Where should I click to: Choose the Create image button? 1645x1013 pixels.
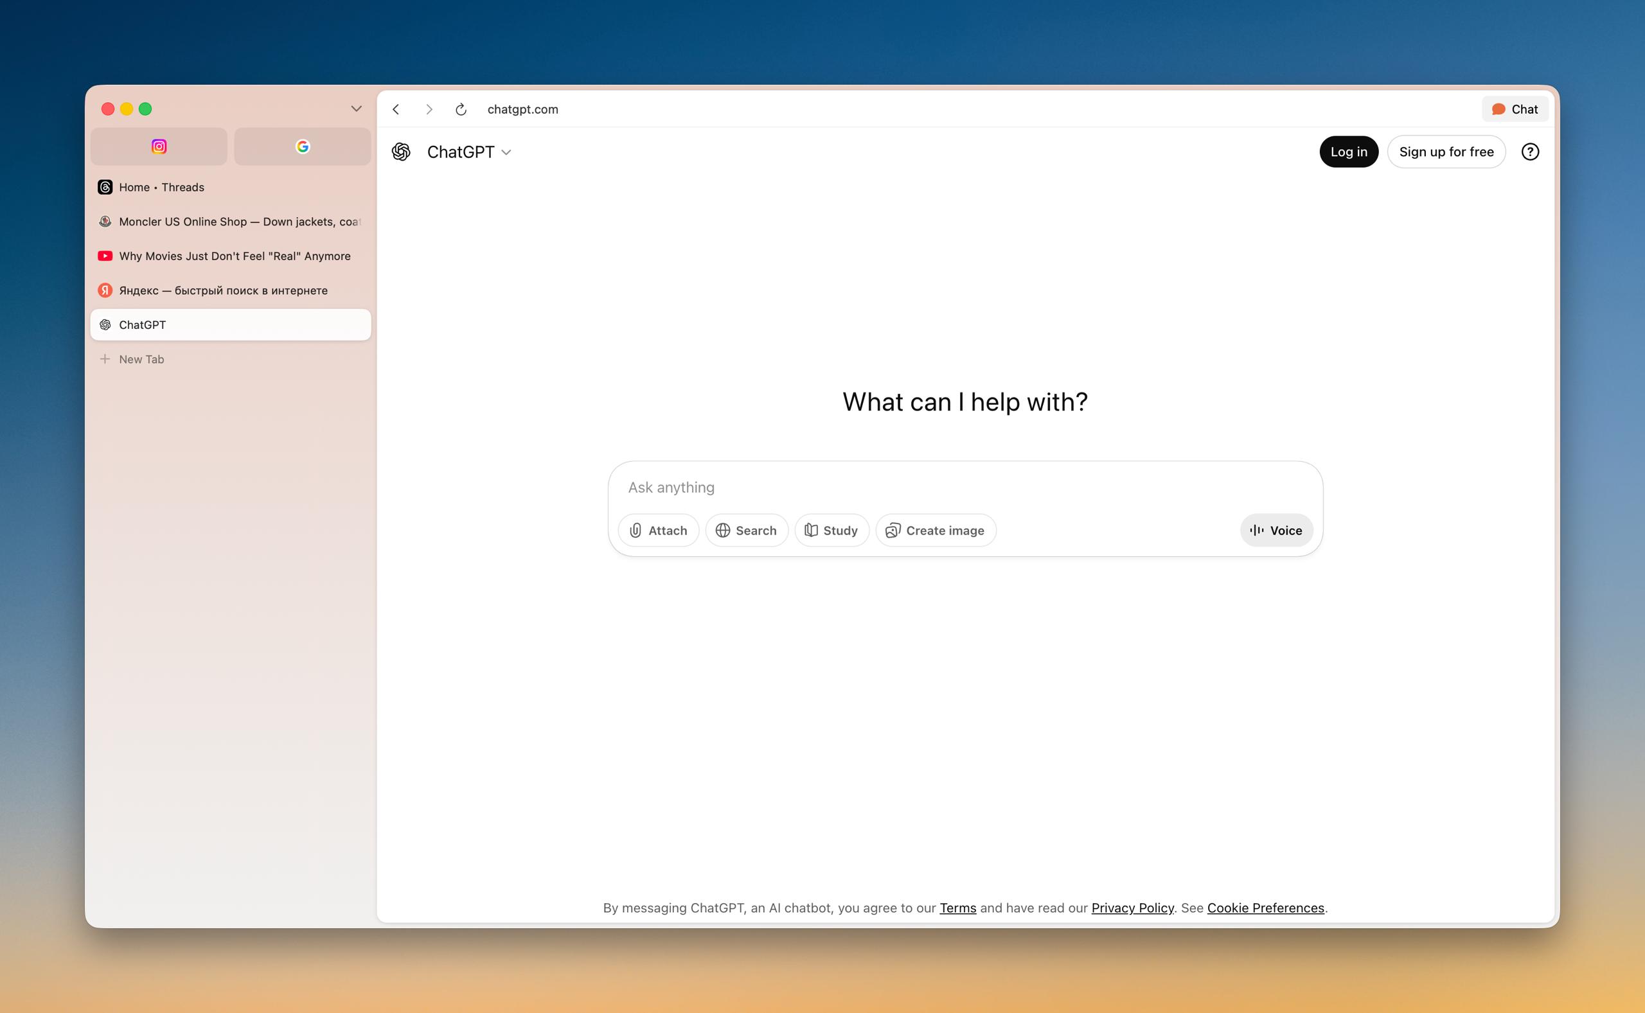[936, 531]
